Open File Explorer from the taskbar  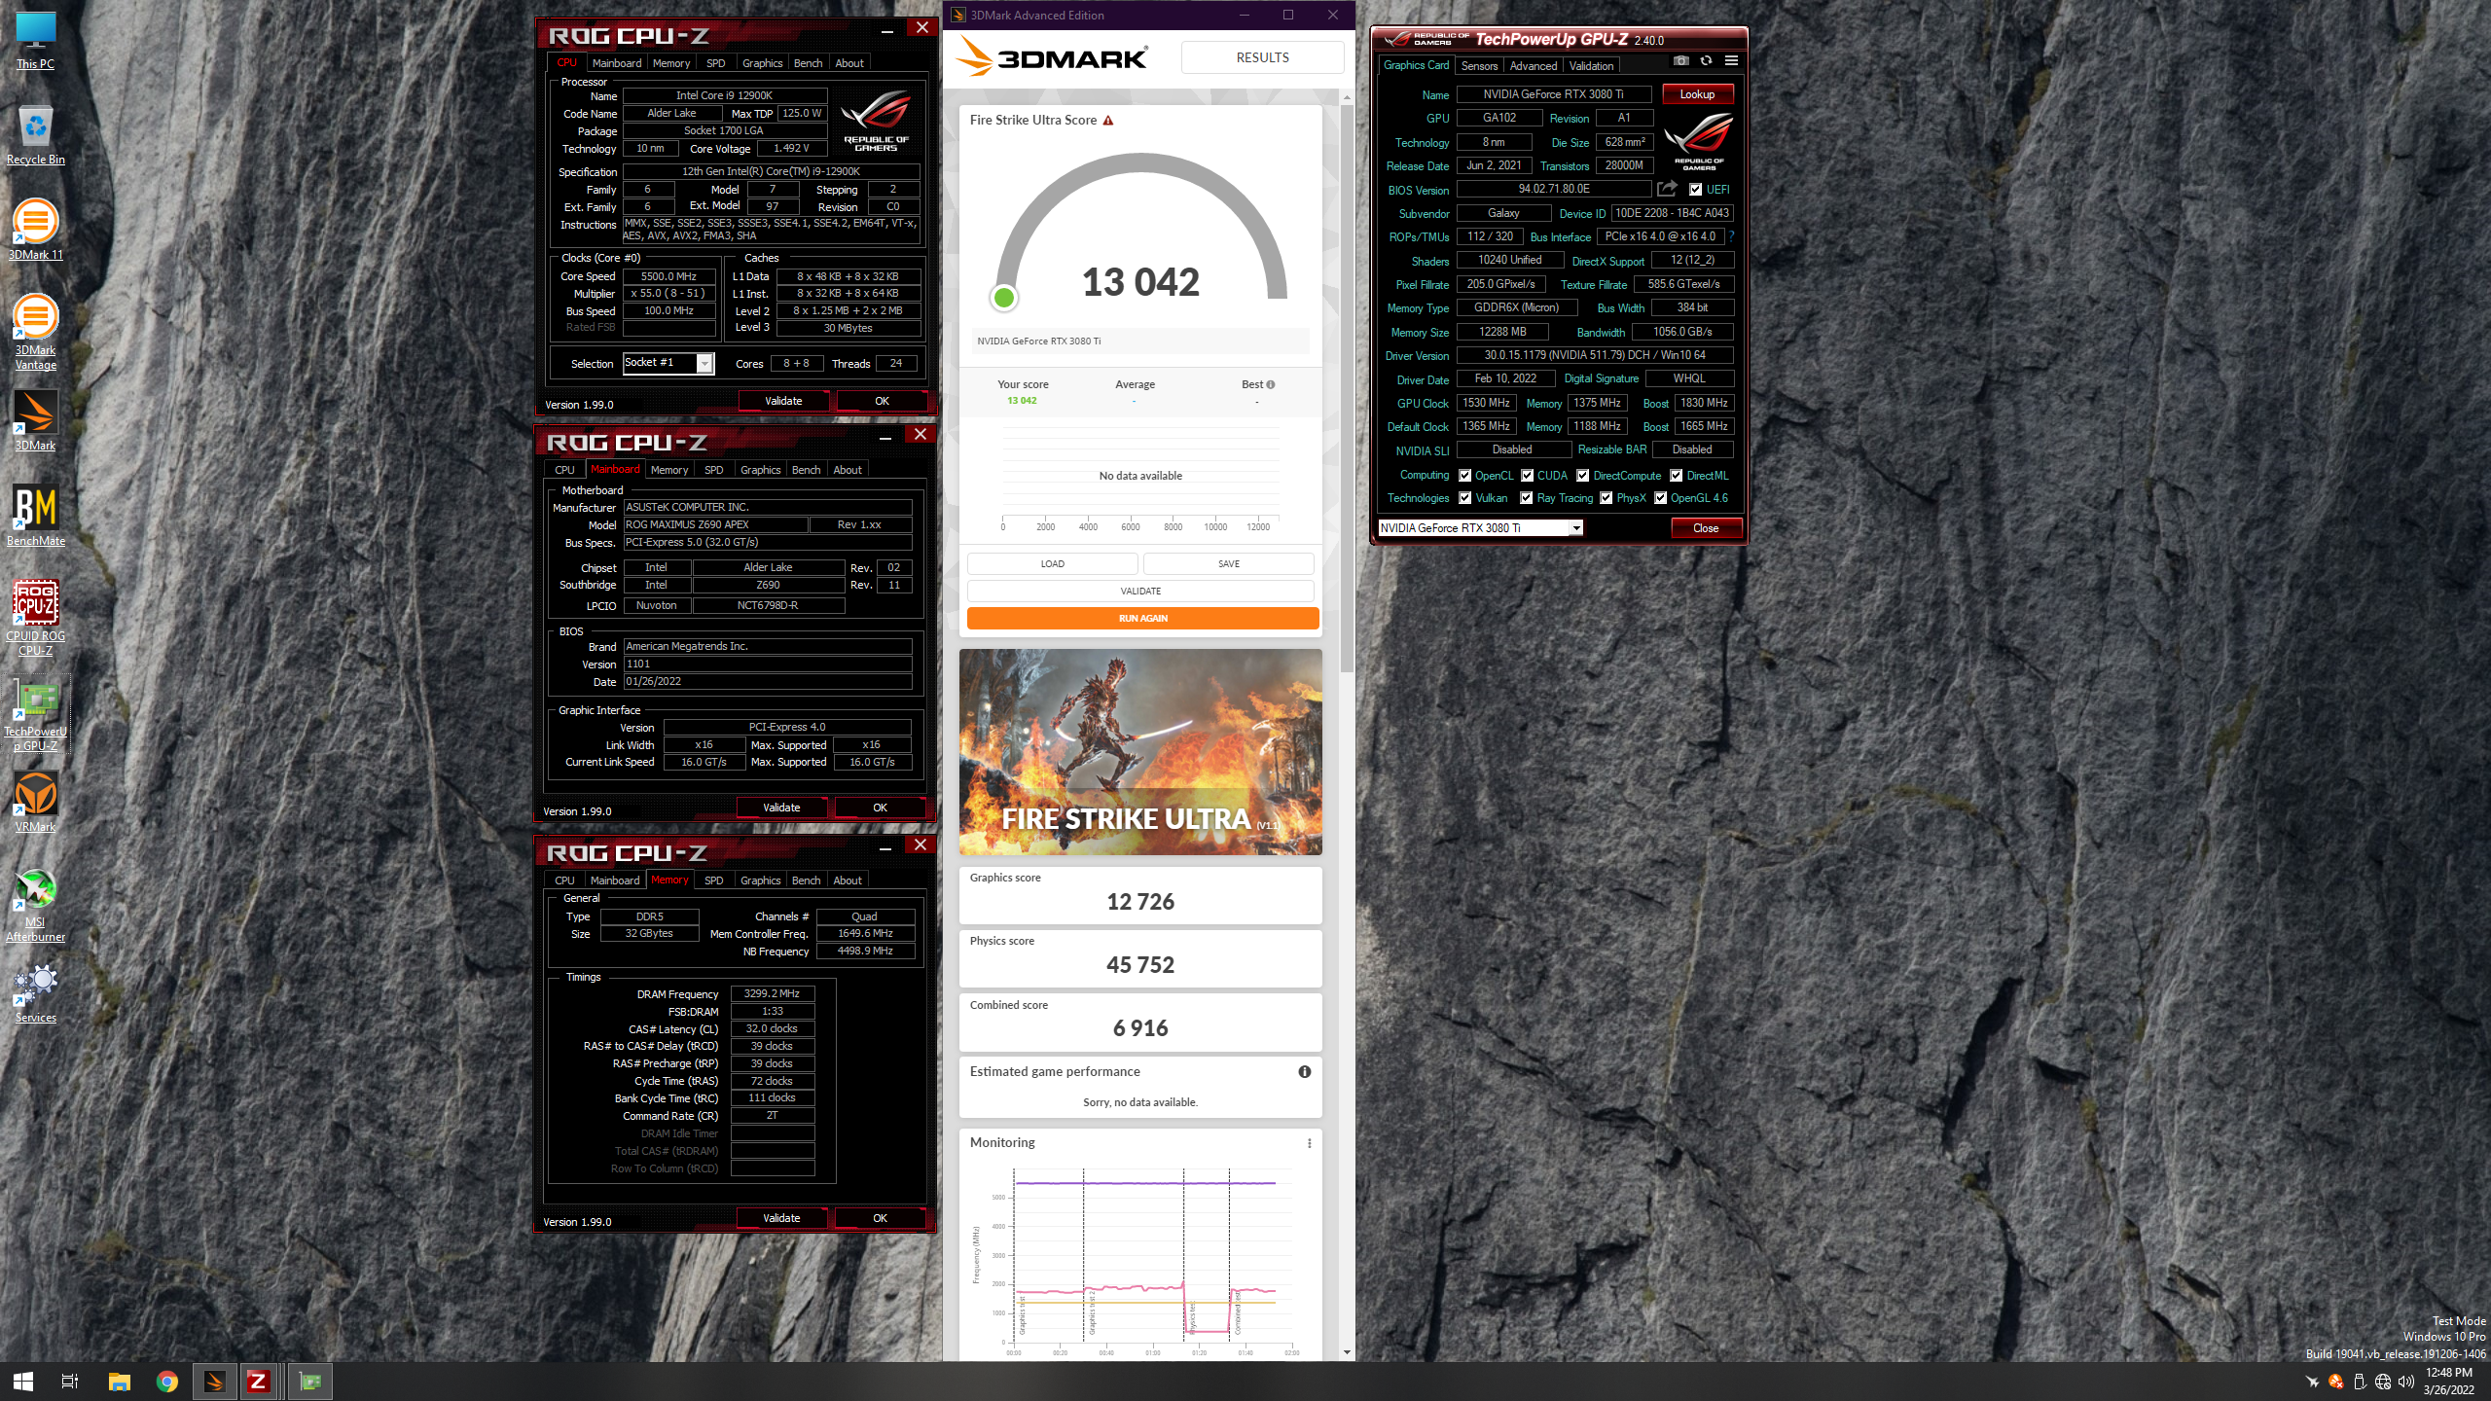119,1382
